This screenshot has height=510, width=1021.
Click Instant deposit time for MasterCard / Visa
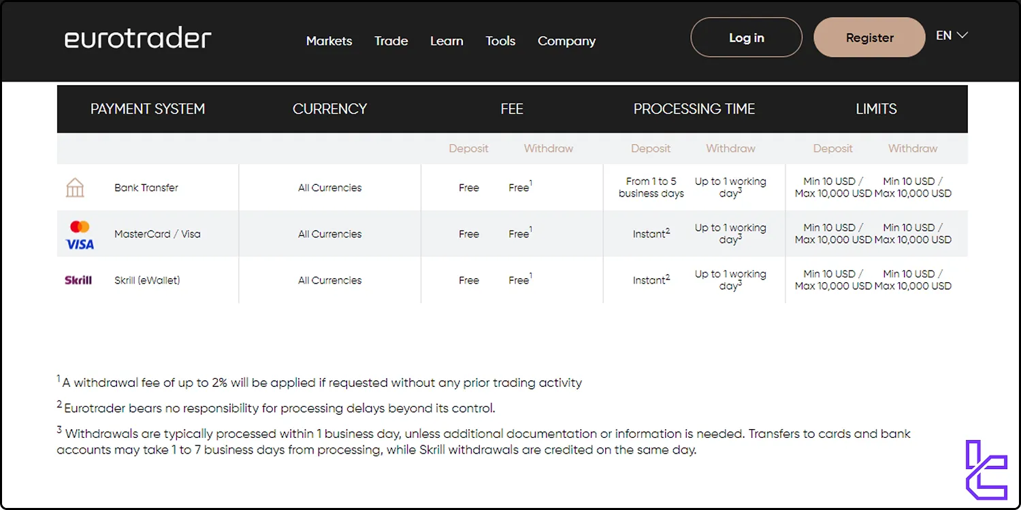651,233
